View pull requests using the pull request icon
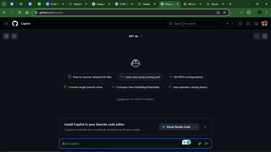Screen dimensions: 271x152 [x=248, y=23]
